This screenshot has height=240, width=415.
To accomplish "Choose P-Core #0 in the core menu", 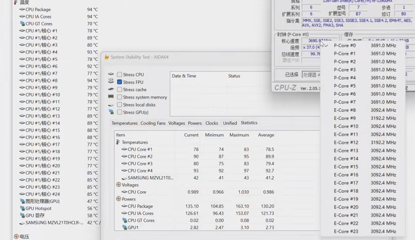I will click(x=363, y=46).
